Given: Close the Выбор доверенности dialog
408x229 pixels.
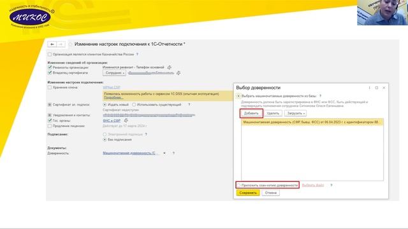Looking at the screenshot, I should tap(384, 88).
